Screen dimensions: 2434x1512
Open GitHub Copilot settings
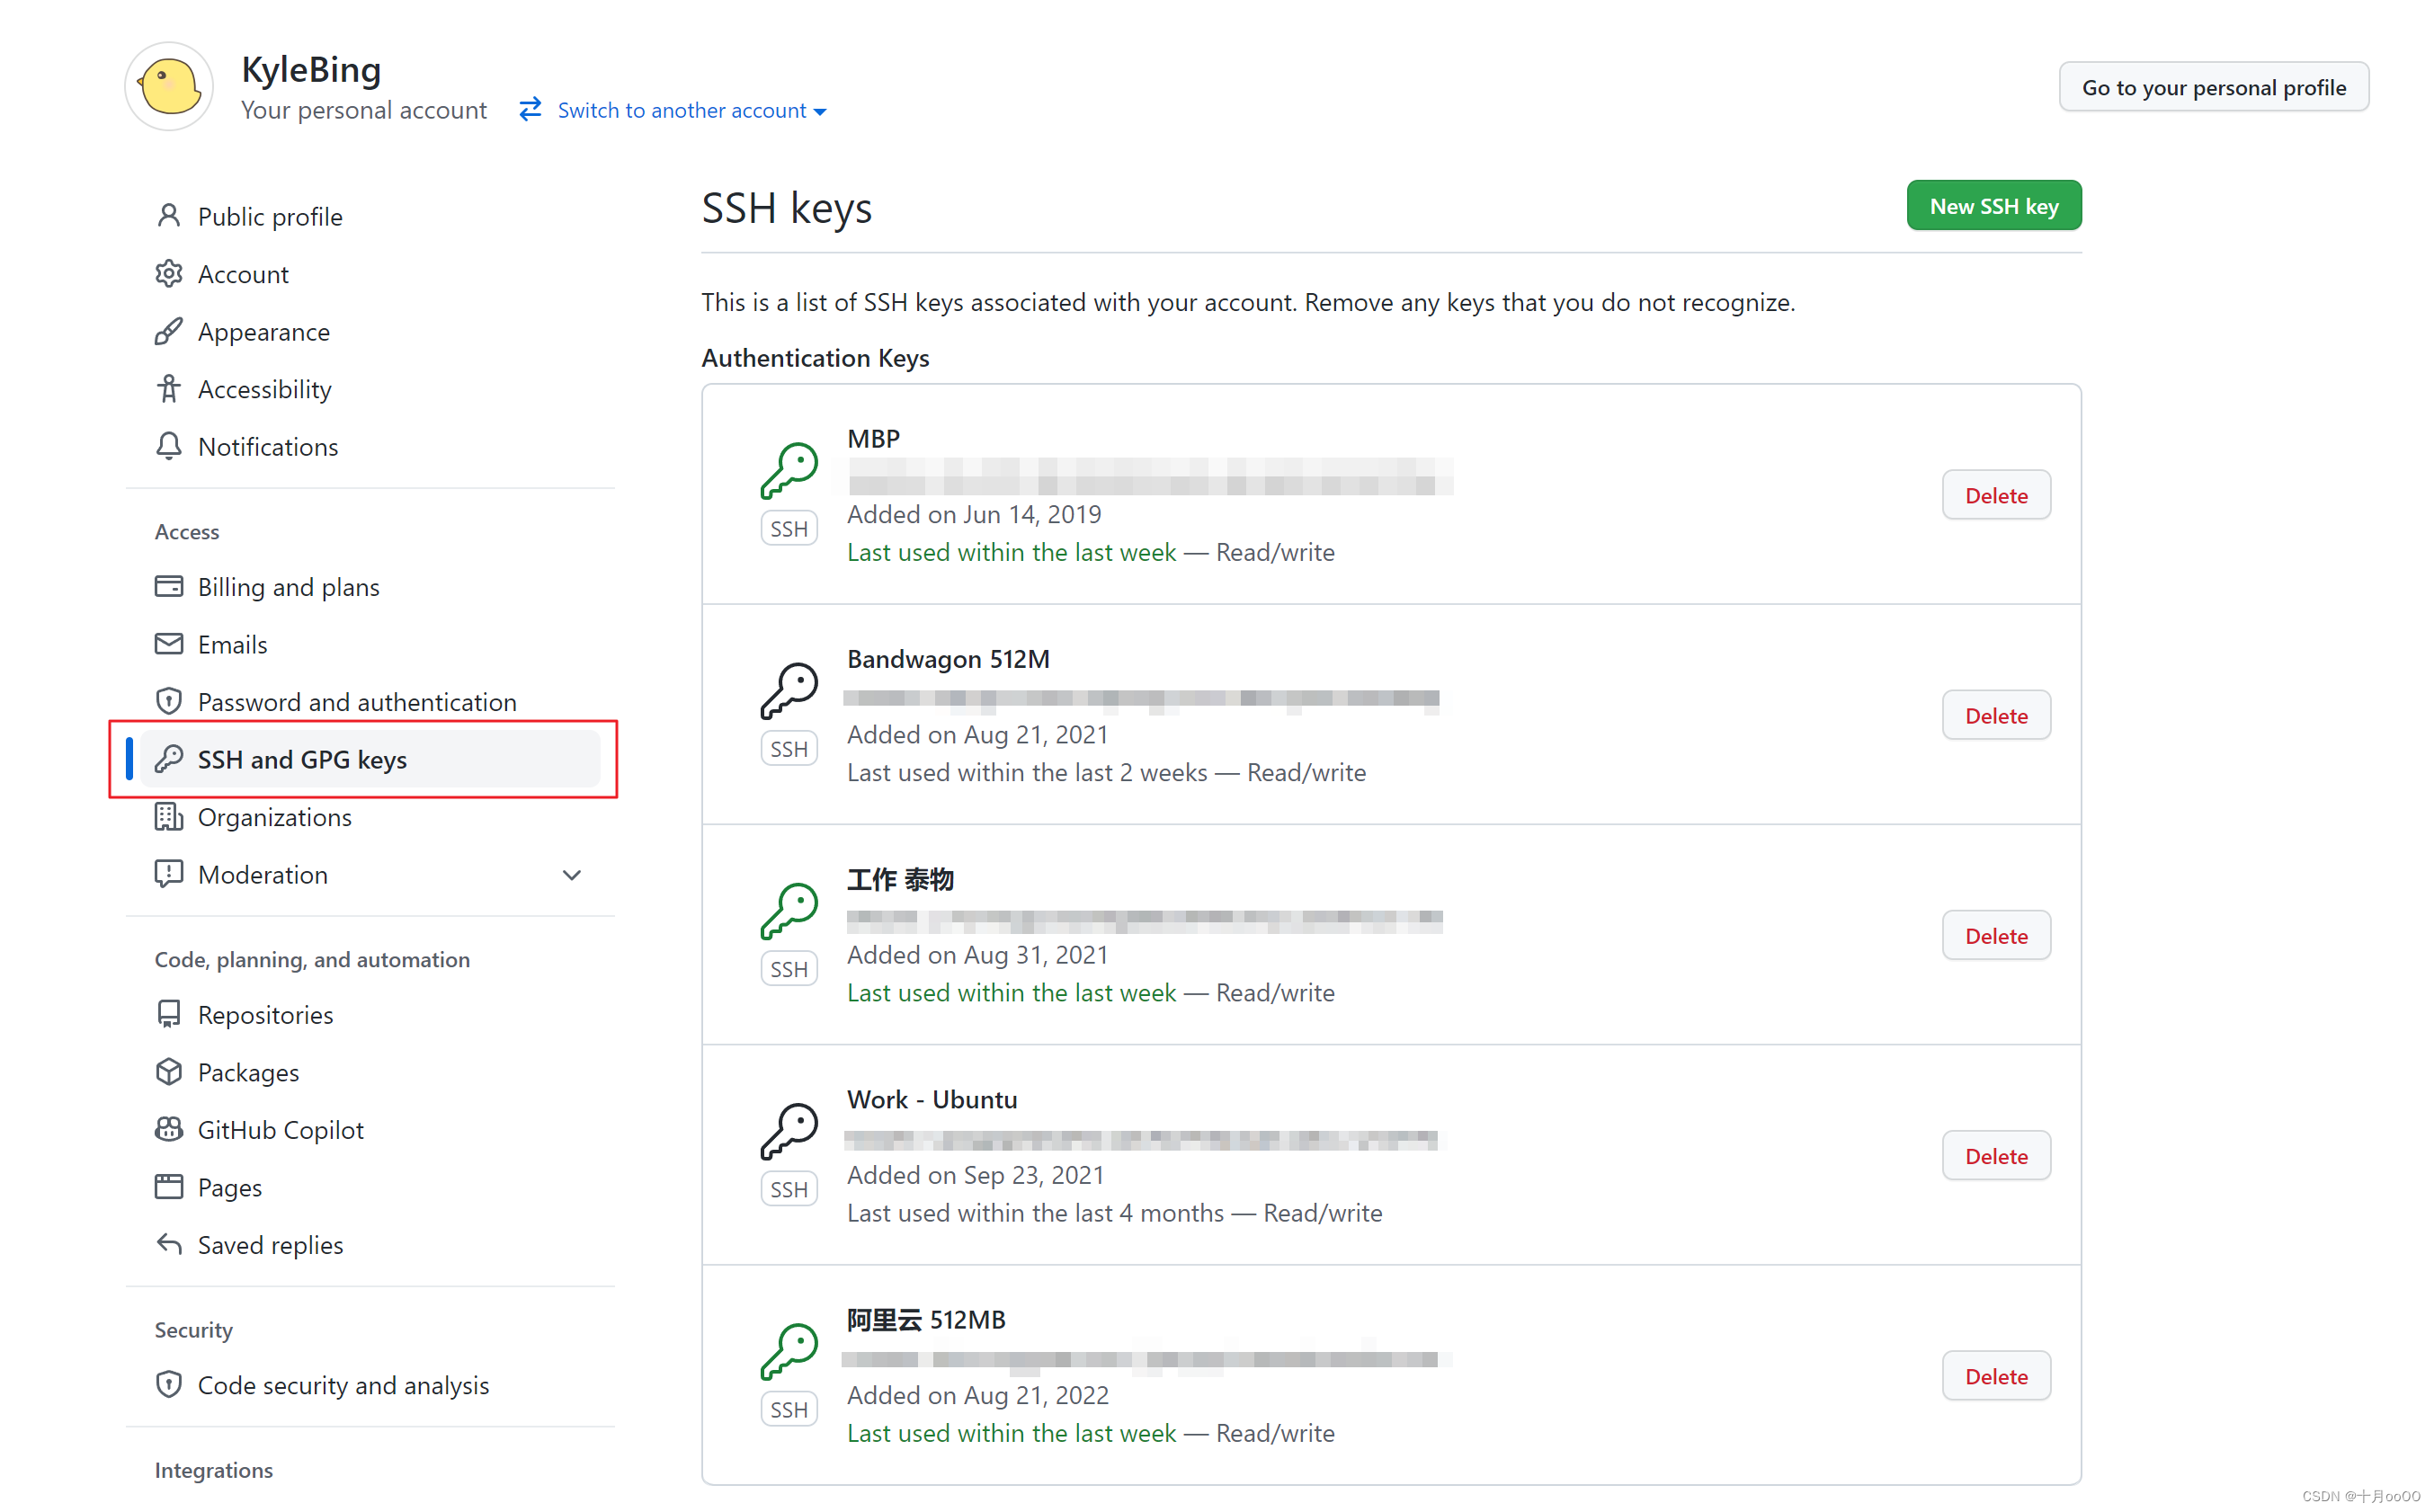281,1130
